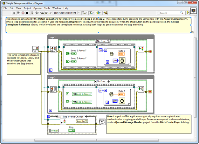Click the Obtain Semaphore Reference VI node
Image resolution: width=199 pixels, height=144 pixels.
(x=35, y=49)
